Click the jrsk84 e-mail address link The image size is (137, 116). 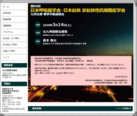click(x=14, y=110)
